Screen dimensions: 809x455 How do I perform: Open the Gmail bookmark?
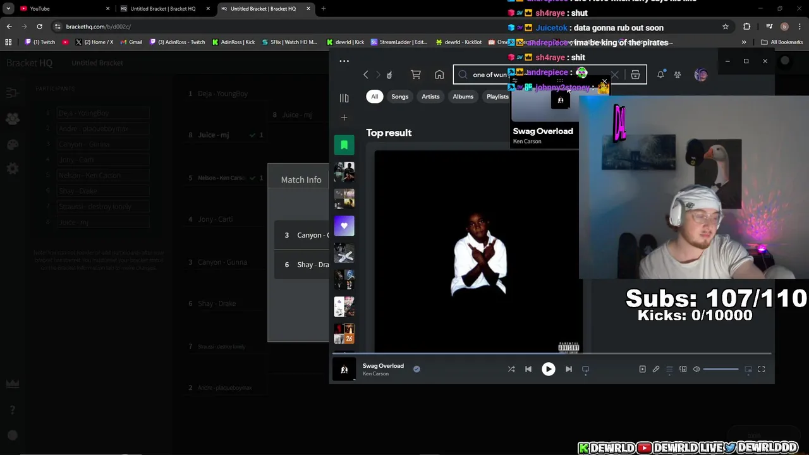click(x=131, y=42)
